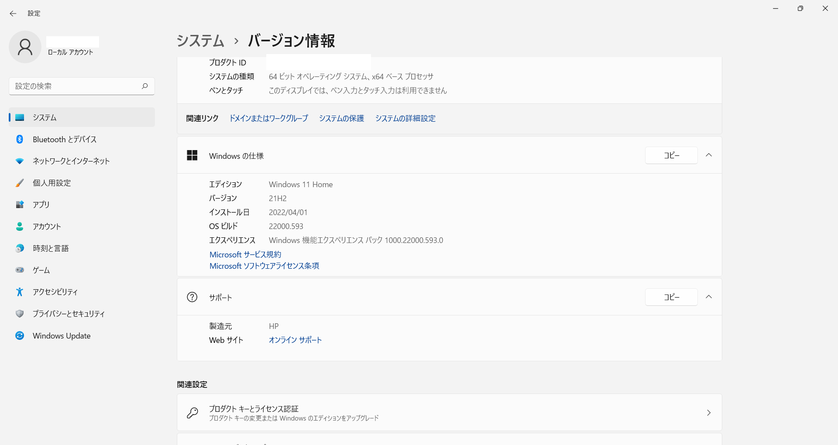Select the 64 ビット system type text
Screen dimensions: 838x445
(x=351, y=76)
